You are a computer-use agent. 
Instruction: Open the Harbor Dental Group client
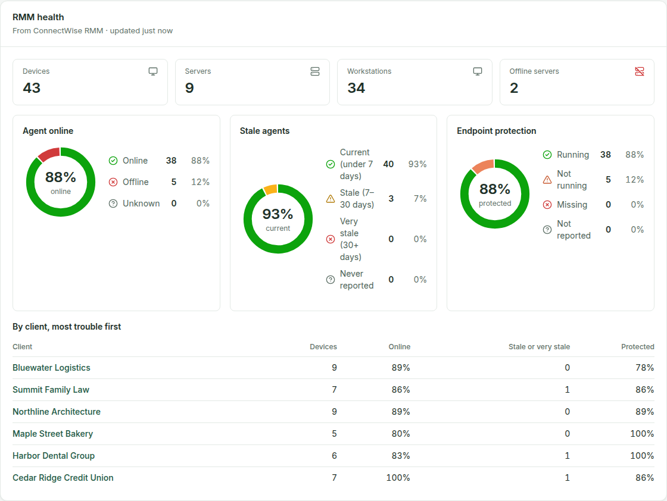[54, 456]
